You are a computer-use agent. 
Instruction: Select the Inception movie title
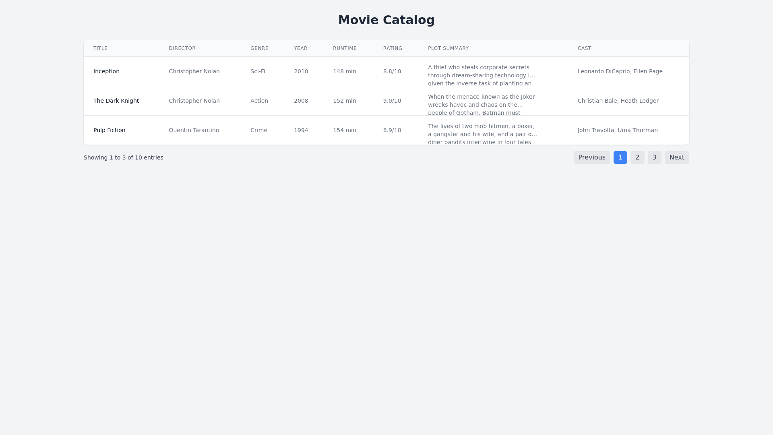click(106, 71)
